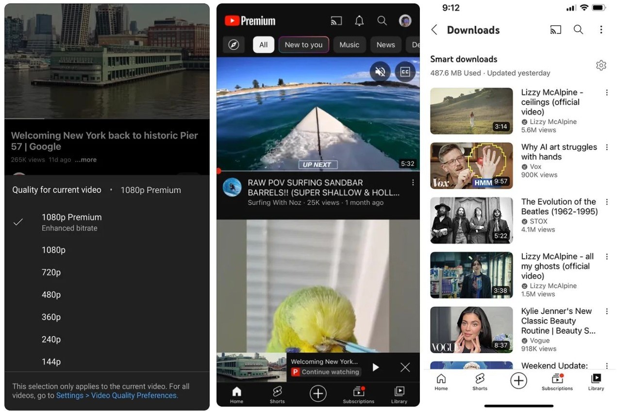Open 'The Evolution of the Beatles' thumbnail
This screenshot has height=411, width=617.
[x=471, y=220]
